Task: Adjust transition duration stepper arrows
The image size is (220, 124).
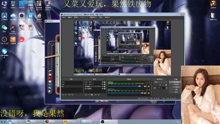Action: coord(166,88)
